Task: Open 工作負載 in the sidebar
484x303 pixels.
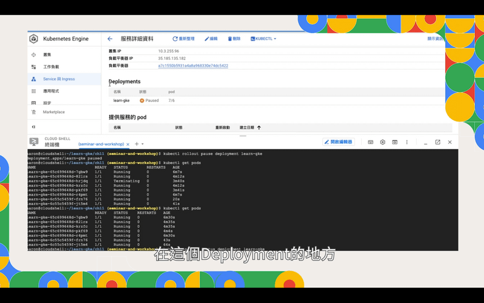Action: point(51,67)
